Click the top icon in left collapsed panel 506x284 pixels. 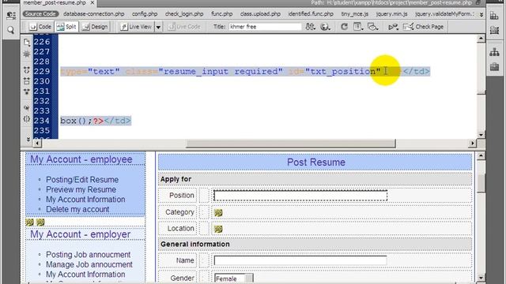point(10,15)
